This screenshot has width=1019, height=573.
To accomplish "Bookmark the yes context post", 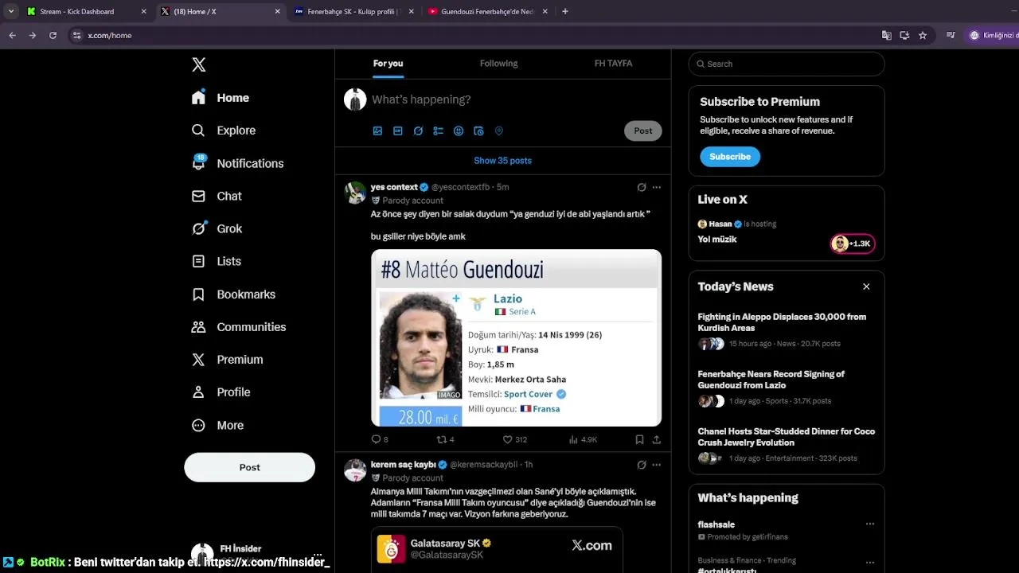I will (x=639, y=439).
